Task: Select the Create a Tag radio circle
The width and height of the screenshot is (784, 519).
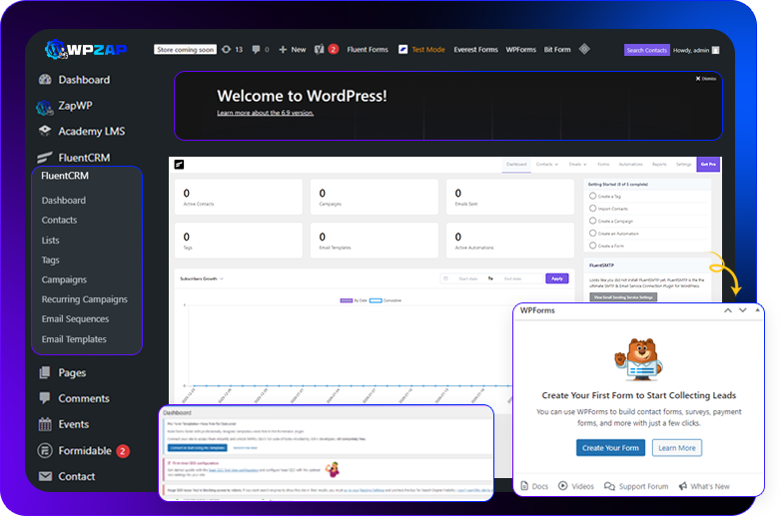Action: tap(593, 197)
